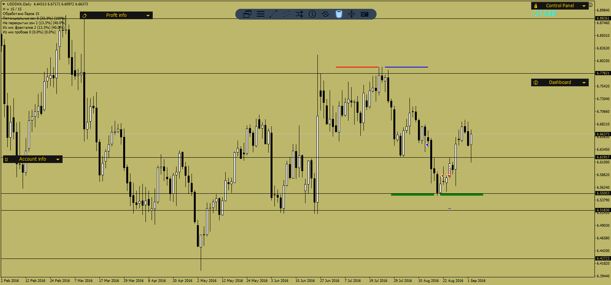Click the cyan -21449 value

(x=544, y=13)
